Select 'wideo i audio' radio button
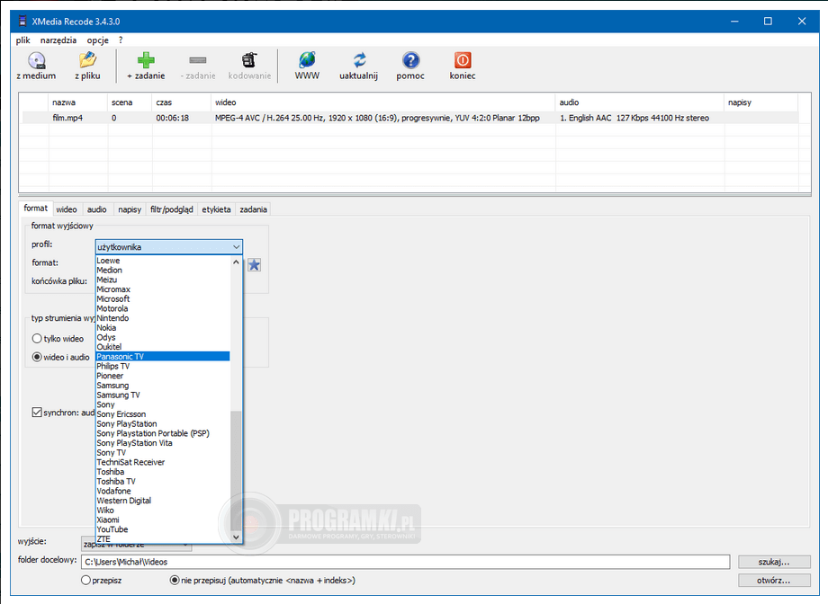The height and width of the screenshot is (604, 828). (37, 357)
